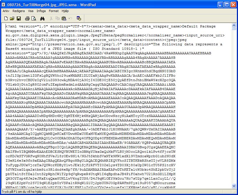238x195 pixels.
Task: Undo the last action with the Undo icon
Action: [x=70, y=18]
